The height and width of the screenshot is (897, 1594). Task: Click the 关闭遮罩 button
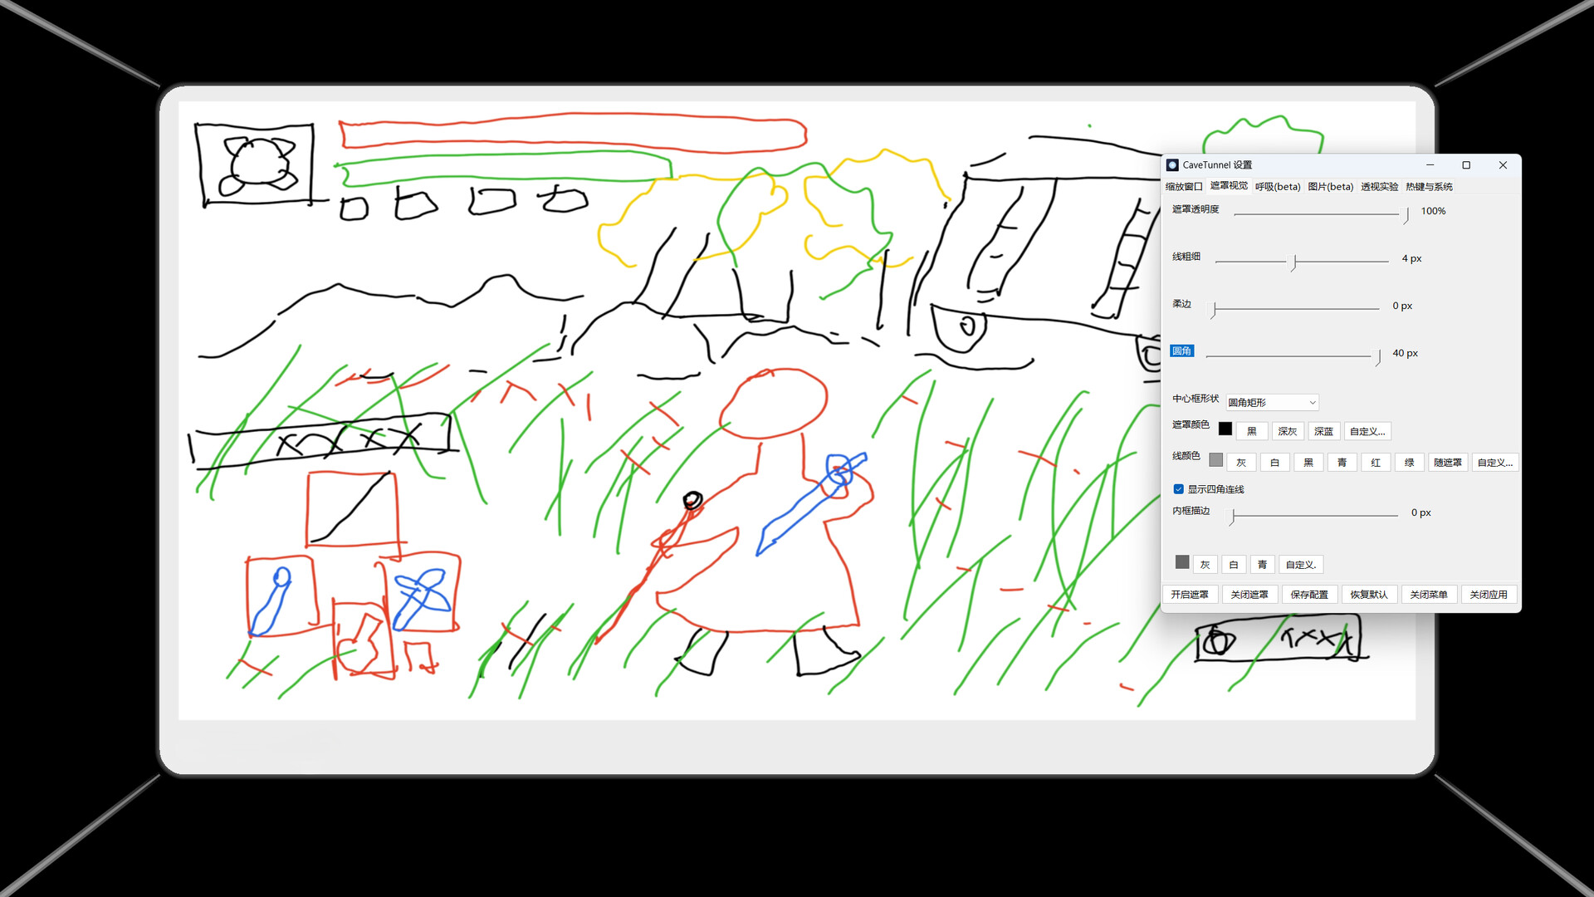coord(1249,595)
